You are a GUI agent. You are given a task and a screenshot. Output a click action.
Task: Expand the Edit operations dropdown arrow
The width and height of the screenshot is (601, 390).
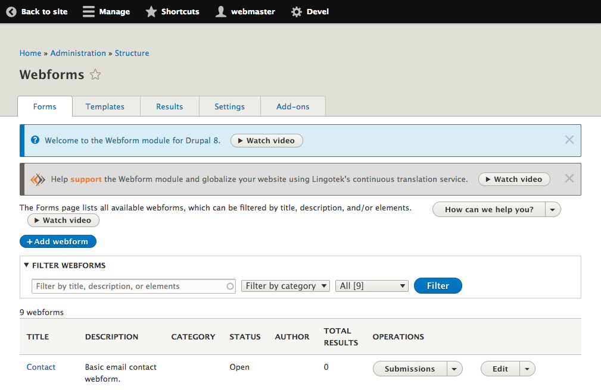coord(527,369)
